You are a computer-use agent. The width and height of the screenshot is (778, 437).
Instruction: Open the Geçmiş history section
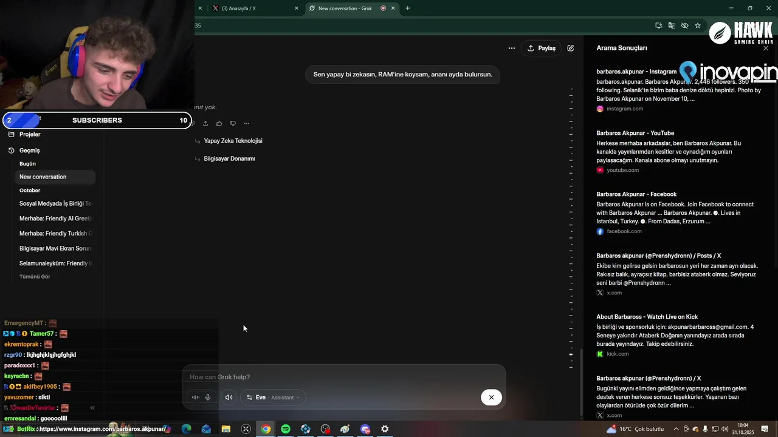[29, 151]
